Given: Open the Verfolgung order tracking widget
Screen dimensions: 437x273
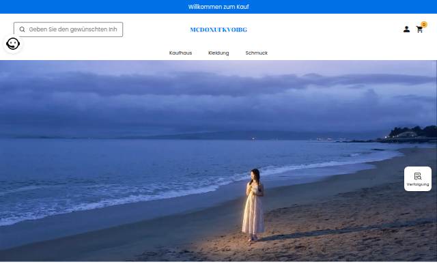Looking at the screenshot, I should [417, 179].
